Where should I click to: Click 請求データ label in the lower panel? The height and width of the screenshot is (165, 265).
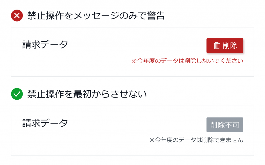[x=45, y=123]
